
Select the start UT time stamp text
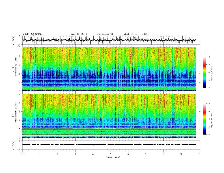[x=137, y=34]
